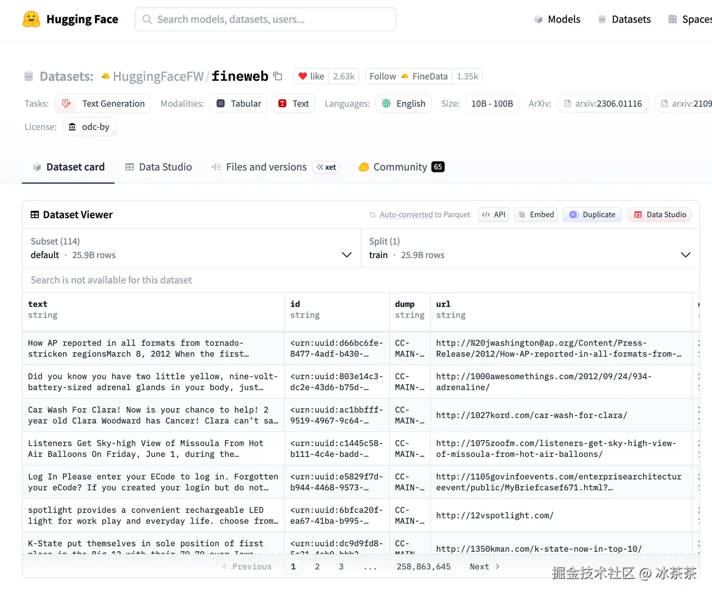Click the HuggingFaceFW organization avatar
The image size is (712, 596).
[x=106, y=76]
